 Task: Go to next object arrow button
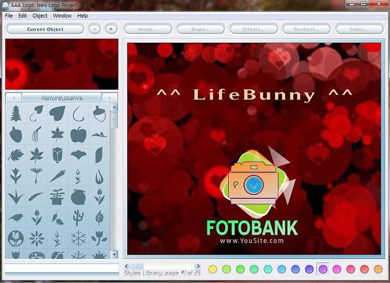point(111,29)
